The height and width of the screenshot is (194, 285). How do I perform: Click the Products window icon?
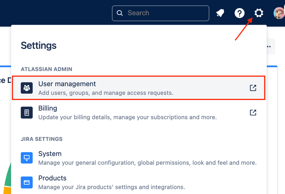[x=27, y=182]
